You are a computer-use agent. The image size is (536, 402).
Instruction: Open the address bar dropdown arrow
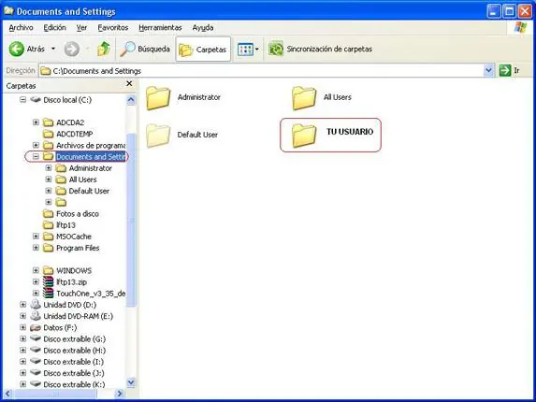coord(489,71)
